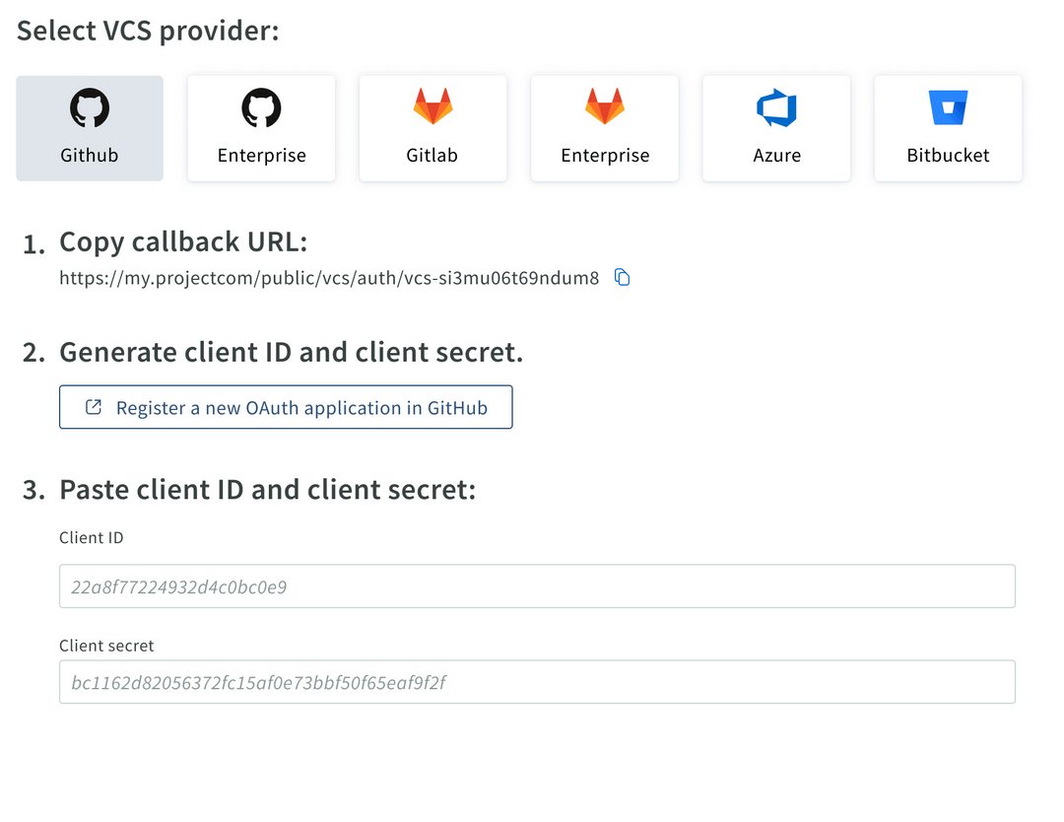
Task: Click inside the Client secret field
Action: coord(537,681)
